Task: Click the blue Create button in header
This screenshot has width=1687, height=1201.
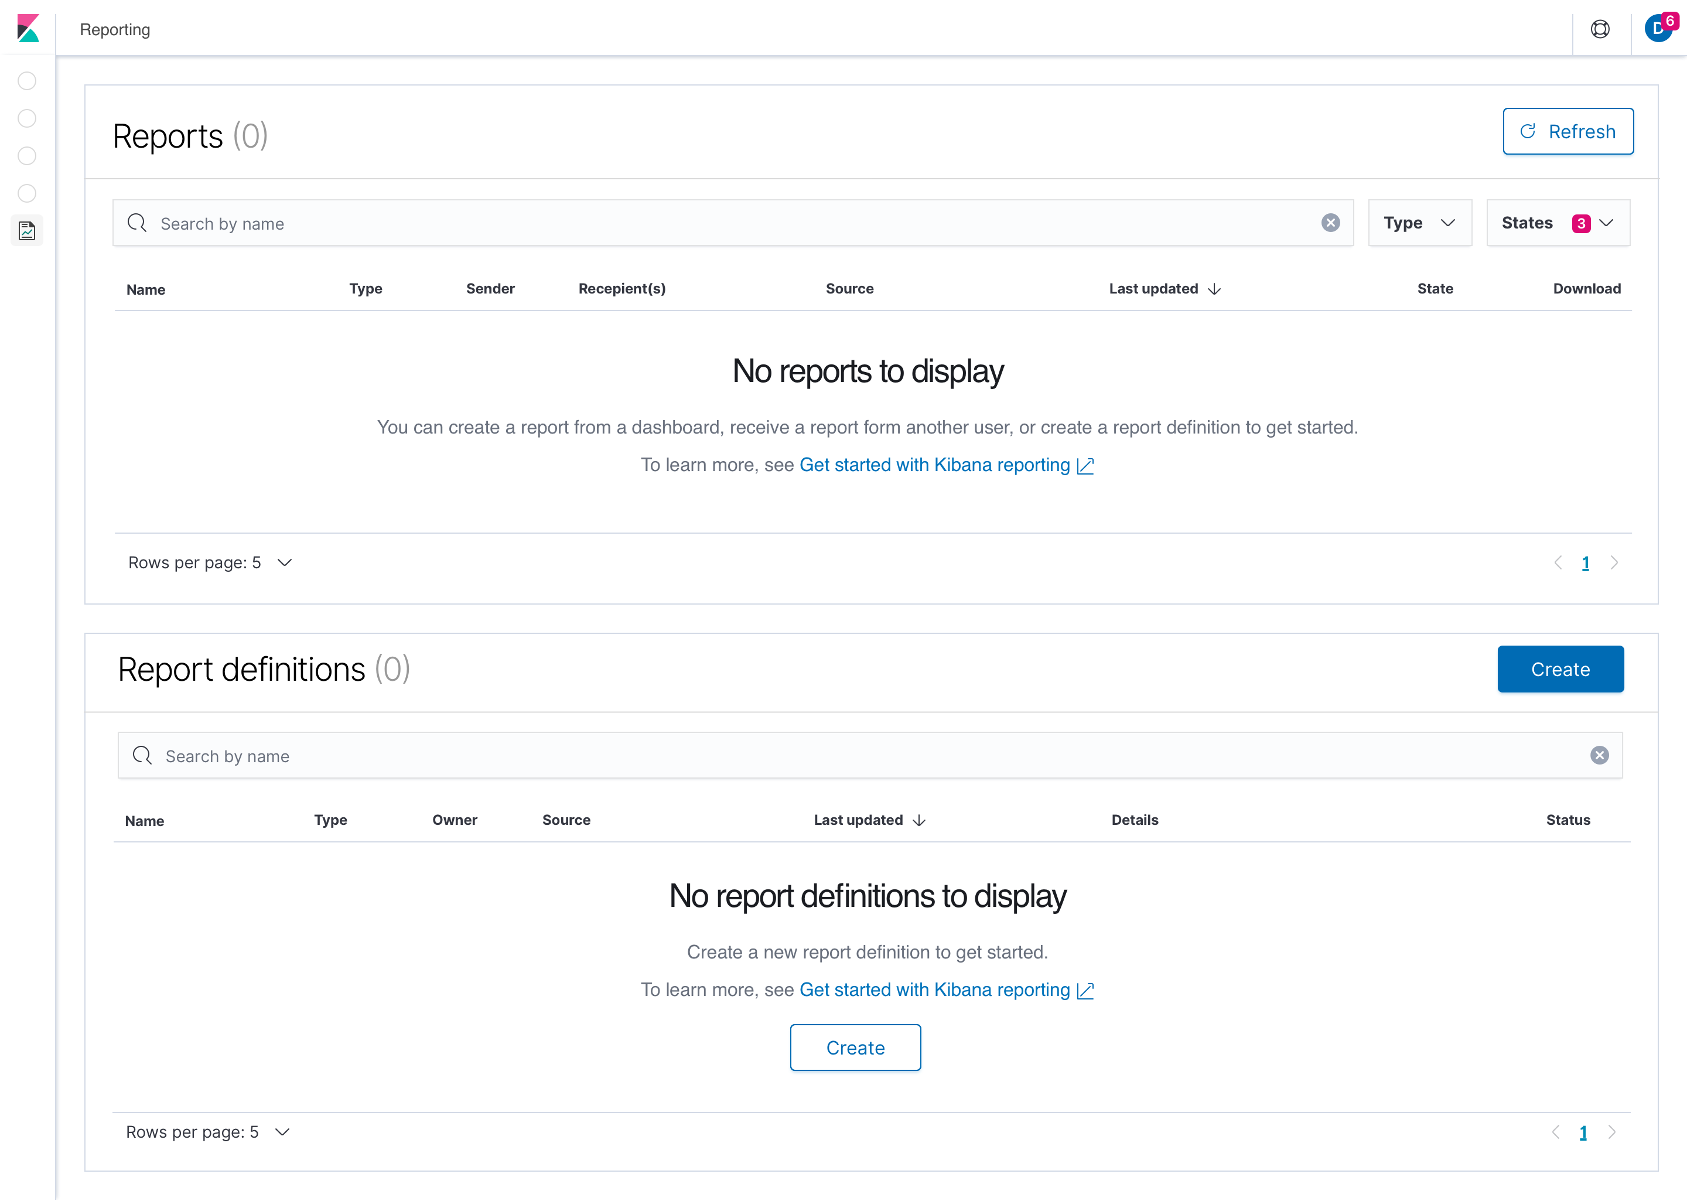Action: click(1560, 669)
